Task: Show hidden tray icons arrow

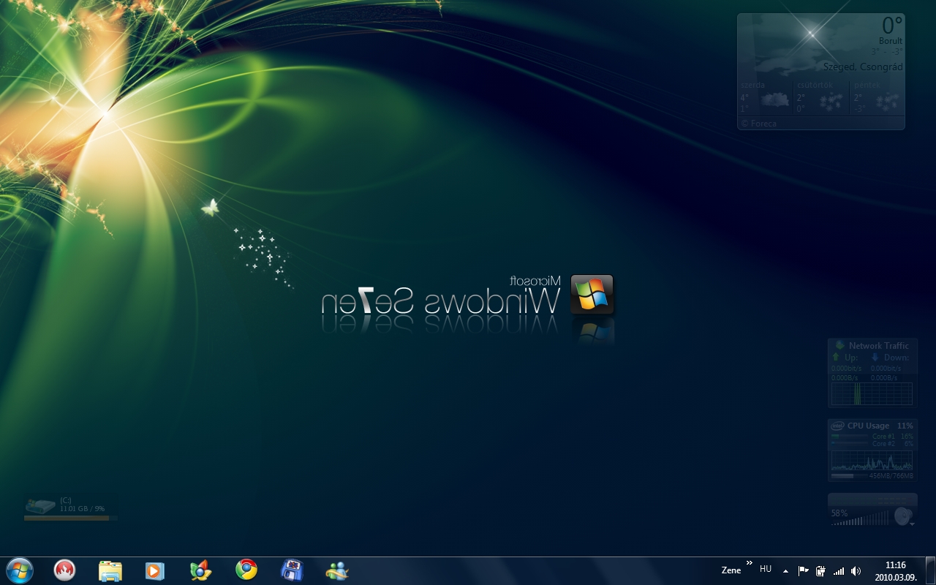Action: point(785,571)
